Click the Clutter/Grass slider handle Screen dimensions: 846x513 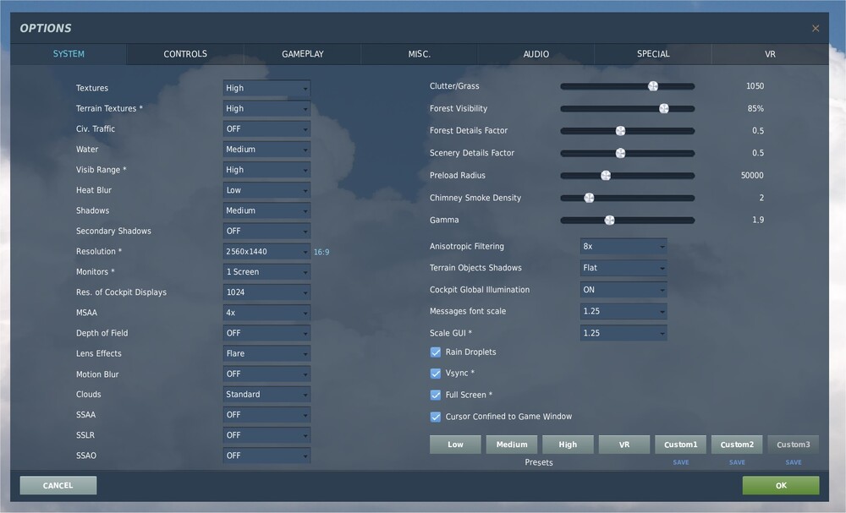click(653, 86)
